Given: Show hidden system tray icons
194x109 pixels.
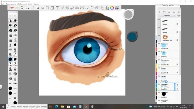Looking at the screenshot, I should point(168,107).
